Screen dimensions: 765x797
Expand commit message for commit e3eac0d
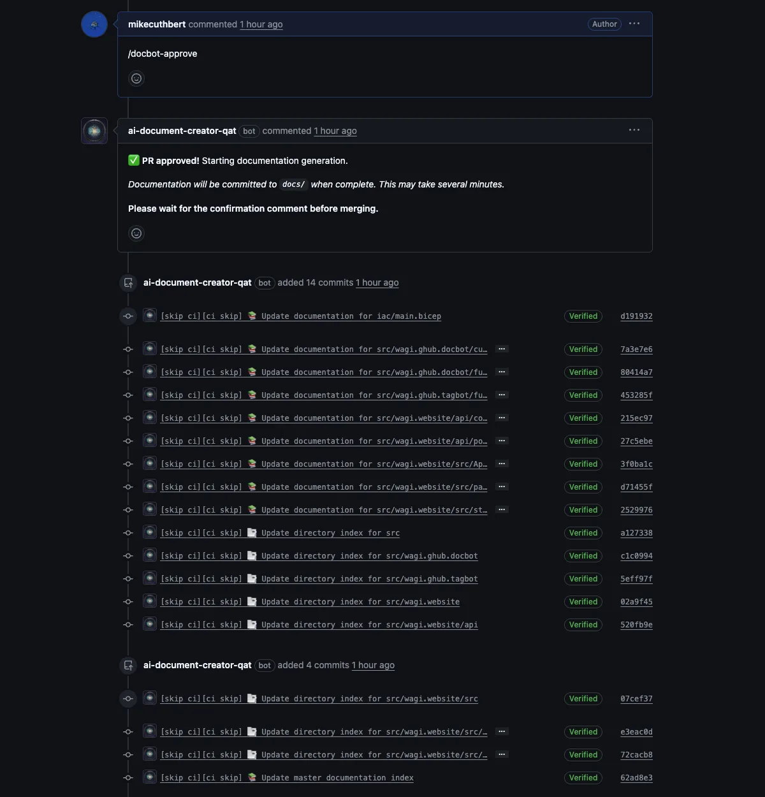(502, 732)
